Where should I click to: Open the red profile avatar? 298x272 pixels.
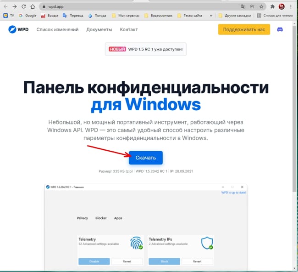coord(281,6)
